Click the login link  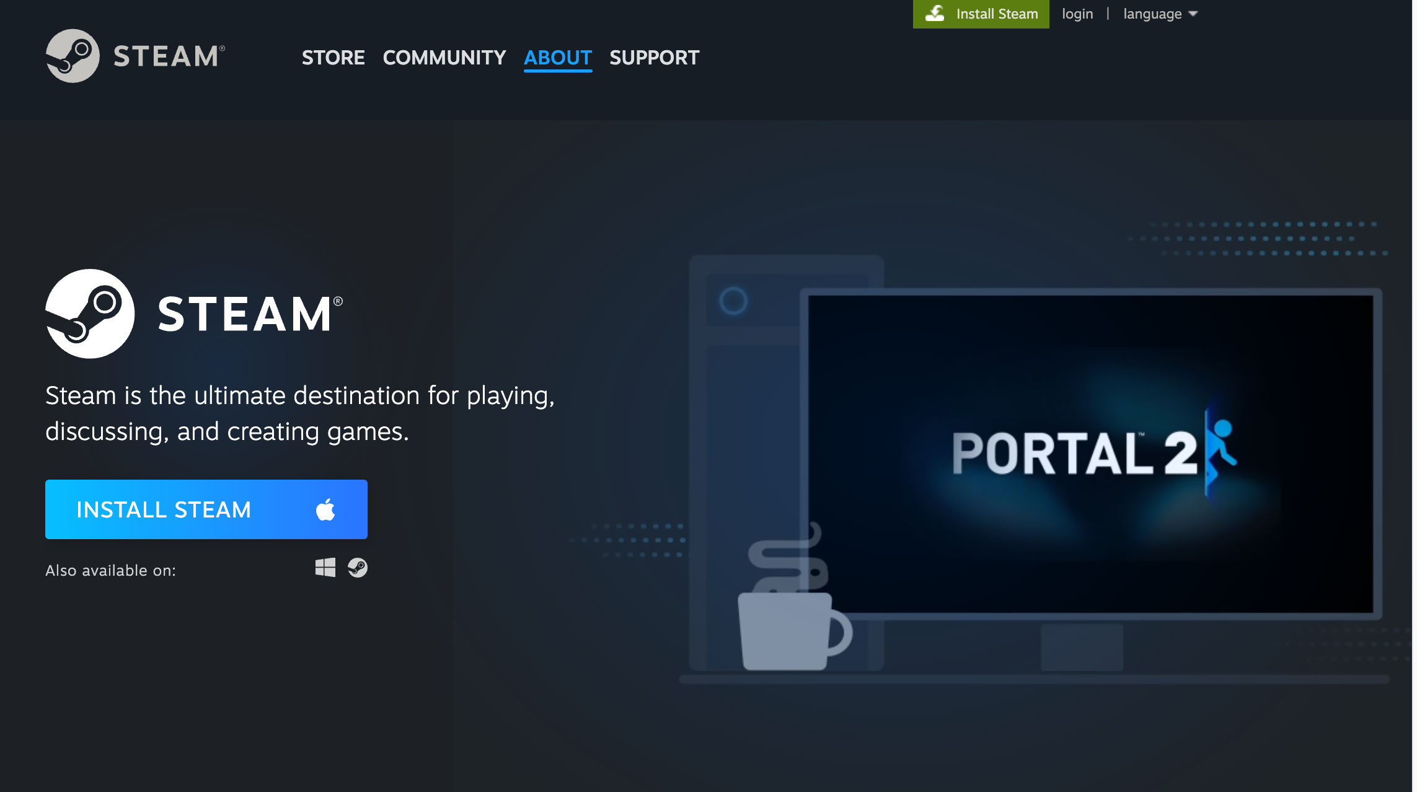click(x=1077, y=14)
